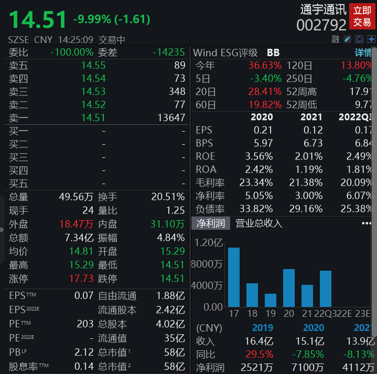377x374 pixels.
Task: Click the 卖一 volume 13647
Action: click(171, 118)
